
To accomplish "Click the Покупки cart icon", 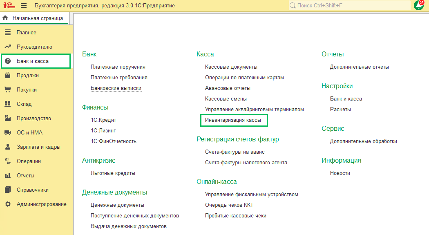I will 8,90.
